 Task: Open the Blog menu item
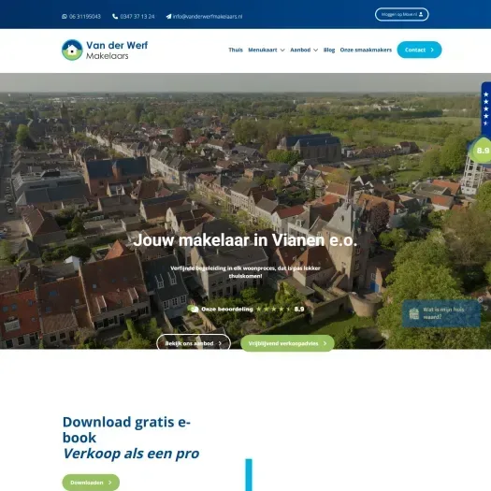(x=329, y=50)
